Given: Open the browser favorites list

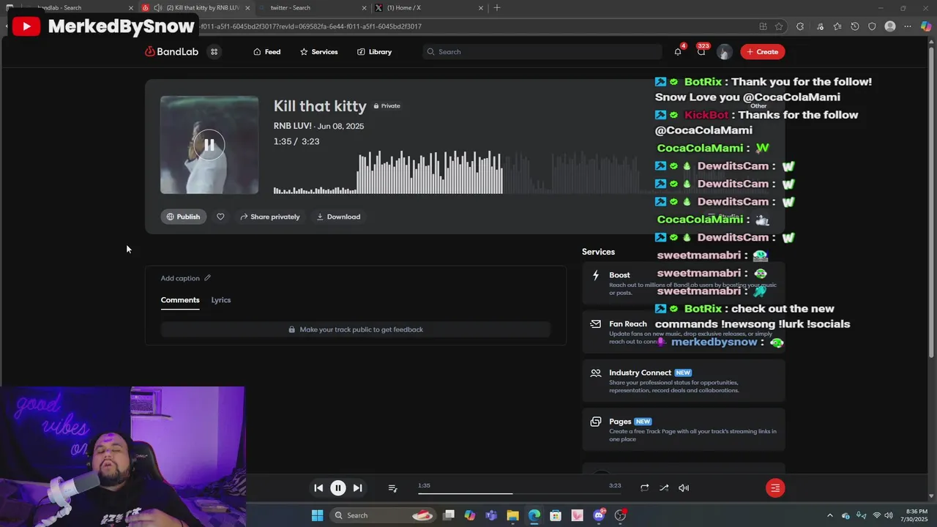Looking at the screenshot, I should click(x=837, y=26).
